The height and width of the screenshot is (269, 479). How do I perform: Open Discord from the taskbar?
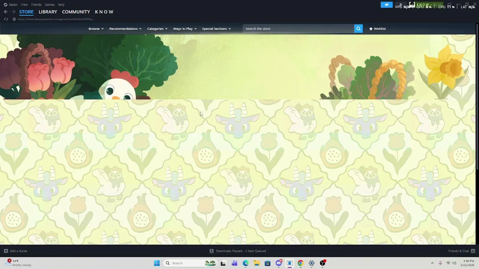tap(279, 263)
